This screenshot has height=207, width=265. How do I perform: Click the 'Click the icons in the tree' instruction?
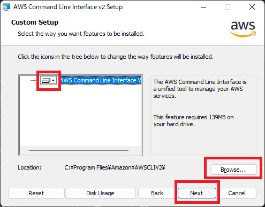pyautogui.click(x=116, y=57)
